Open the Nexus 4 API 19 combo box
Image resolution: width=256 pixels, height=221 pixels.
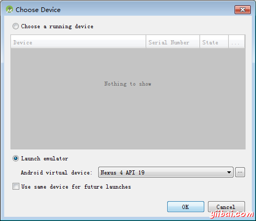click(x=166, y=172)
